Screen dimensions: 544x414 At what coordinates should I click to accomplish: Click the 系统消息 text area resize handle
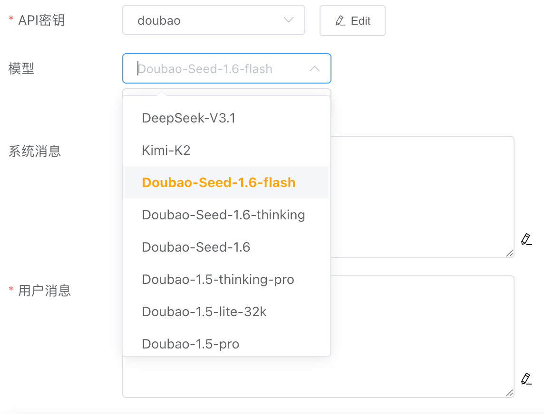point(510,254)
